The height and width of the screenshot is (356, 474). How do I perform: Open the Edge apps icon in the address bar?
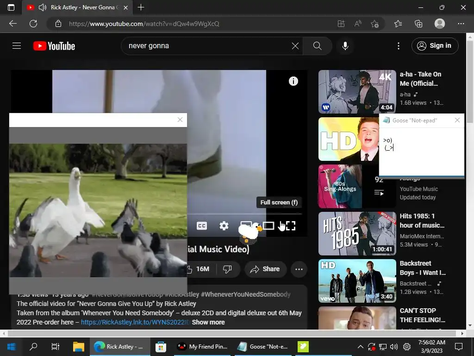pos(341,24)
